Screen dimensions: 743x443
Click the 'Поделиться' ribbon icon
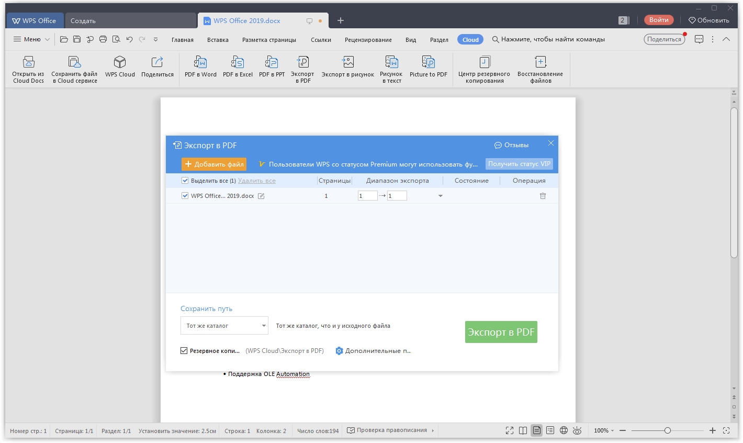(x=157, y=67)
